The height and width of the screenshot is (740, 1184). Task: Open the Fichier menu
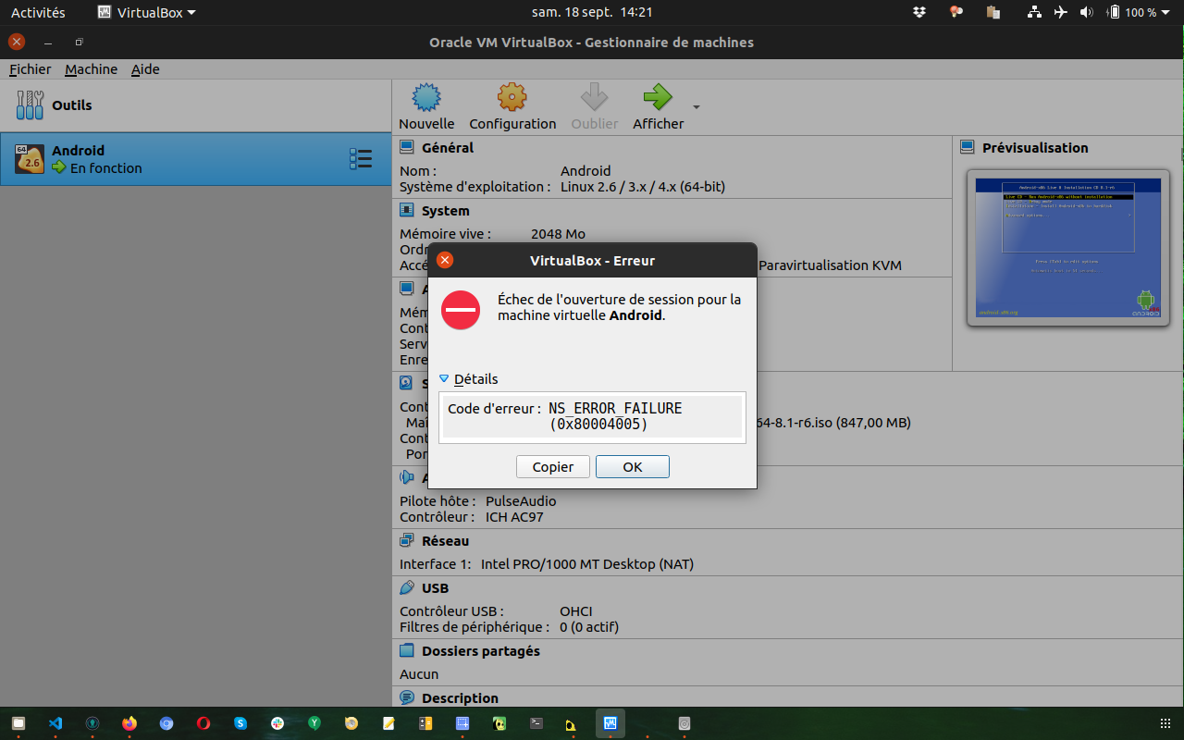pyautogui.click(x=31, y=69)
